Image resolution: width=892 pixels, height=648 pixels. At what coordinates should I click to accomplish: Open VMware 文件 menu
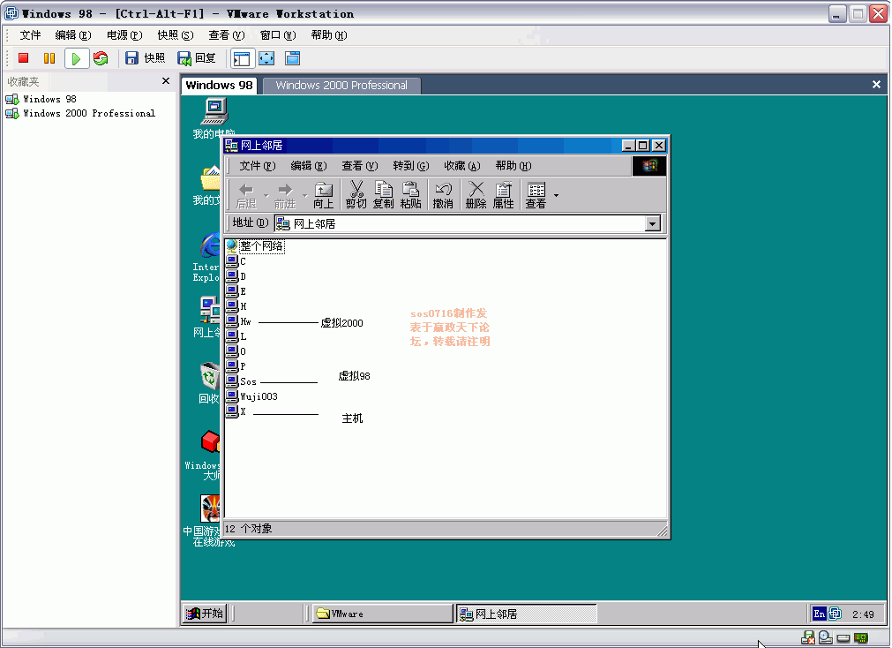point(30,35)
